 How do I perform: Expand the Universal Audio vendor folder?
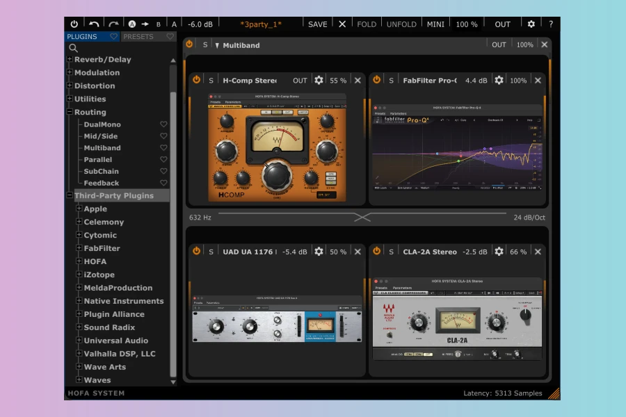79,340
